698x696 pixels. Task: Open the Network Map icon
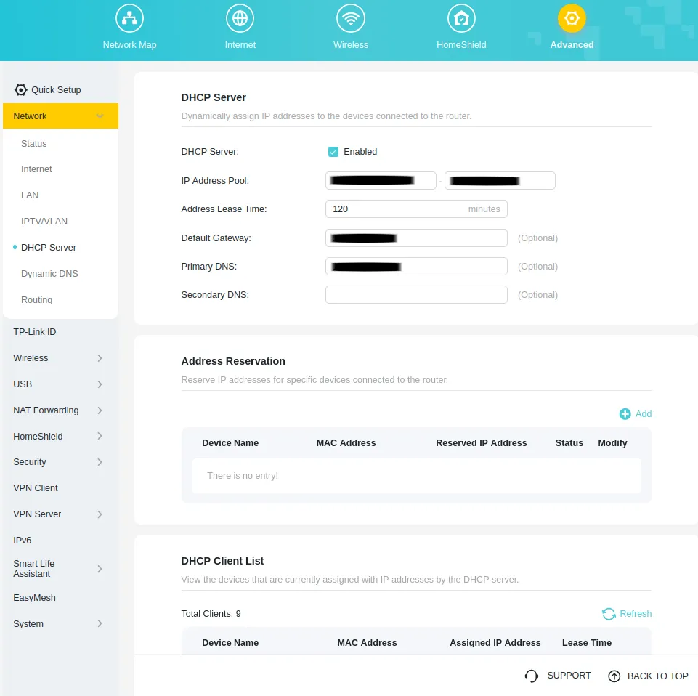(x=129, y=18)
